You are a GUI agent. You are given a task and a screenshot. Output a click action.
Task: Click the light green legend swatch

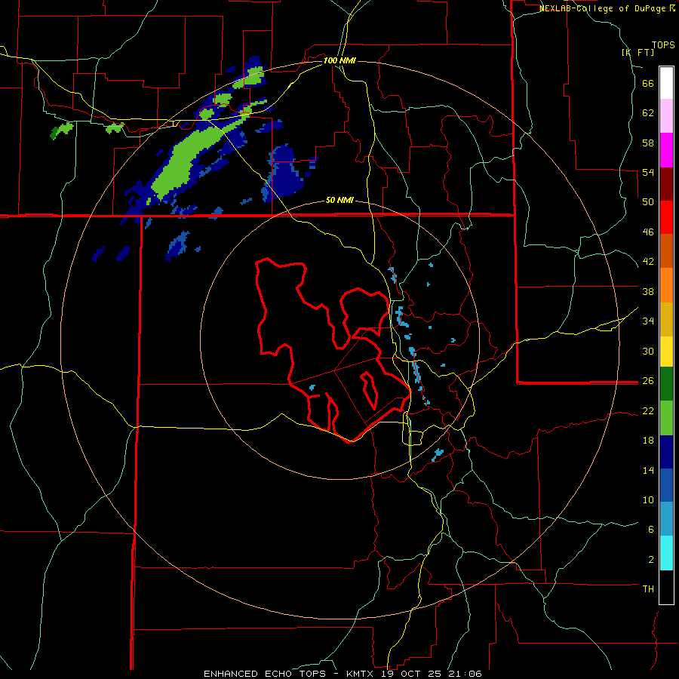[x=666, y=418]
